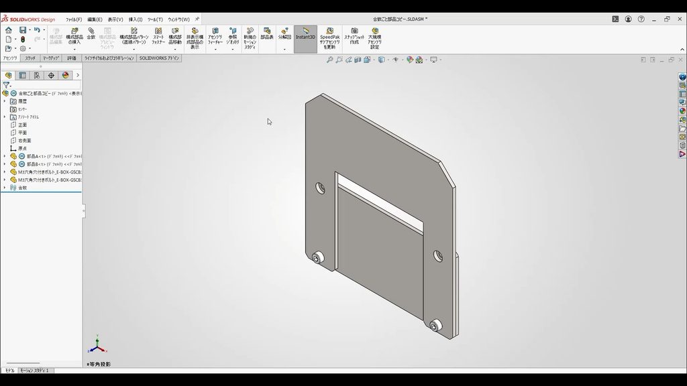Viewport: 687px width, 386px height.
Task: Switch to the モーション スタディ 1 tab
Action: [x=35, y=370]
